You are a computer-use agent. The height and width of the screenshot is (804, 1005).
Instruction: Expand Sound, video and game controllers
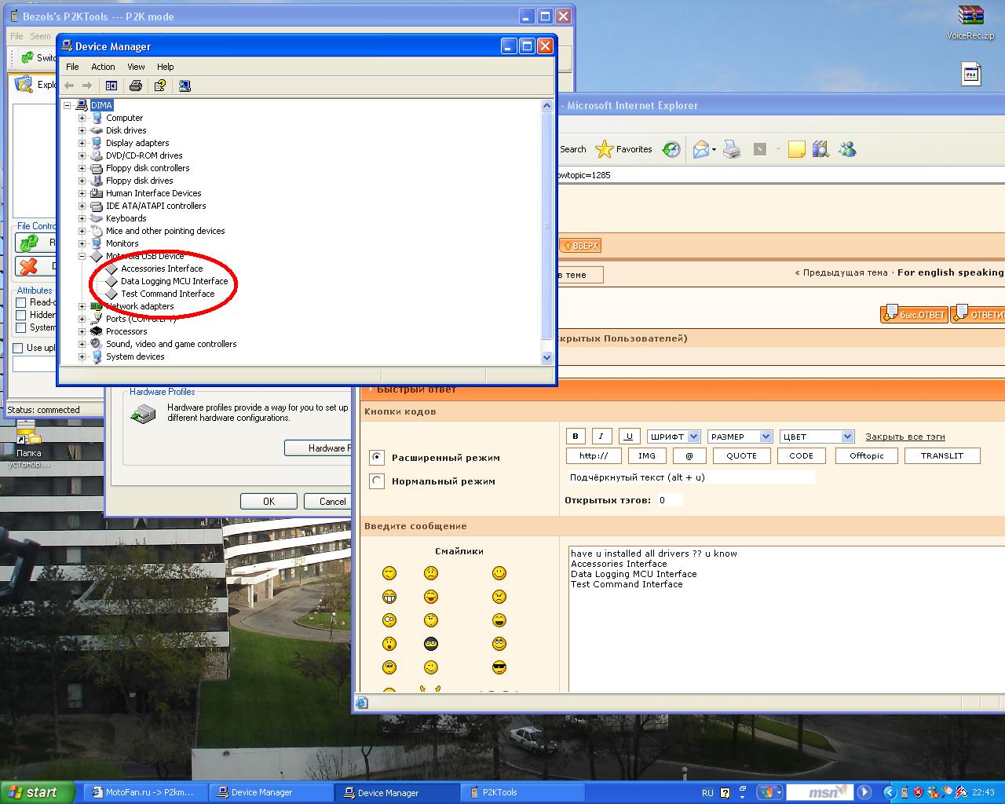(x=82, y=344)
